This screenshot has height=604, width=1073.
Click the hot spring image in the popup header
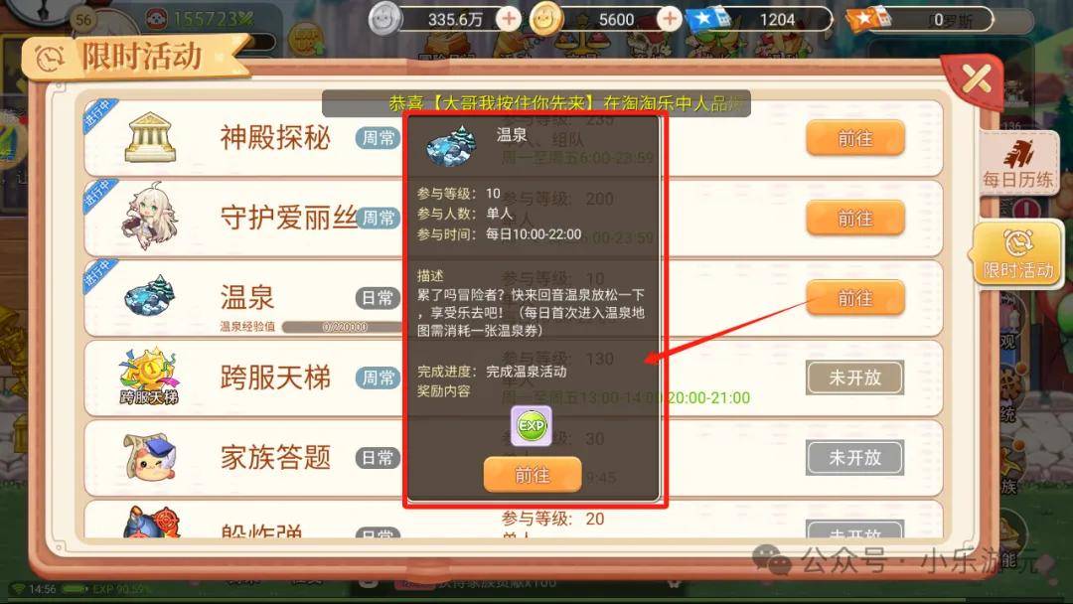[451, 146]
